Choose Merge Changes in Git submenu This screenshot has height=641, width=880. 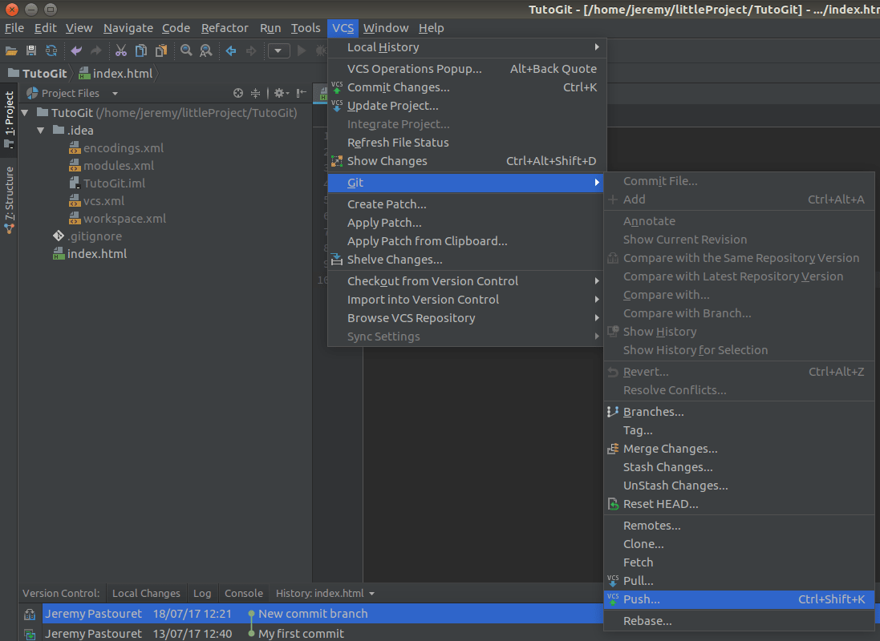point(739,449)
